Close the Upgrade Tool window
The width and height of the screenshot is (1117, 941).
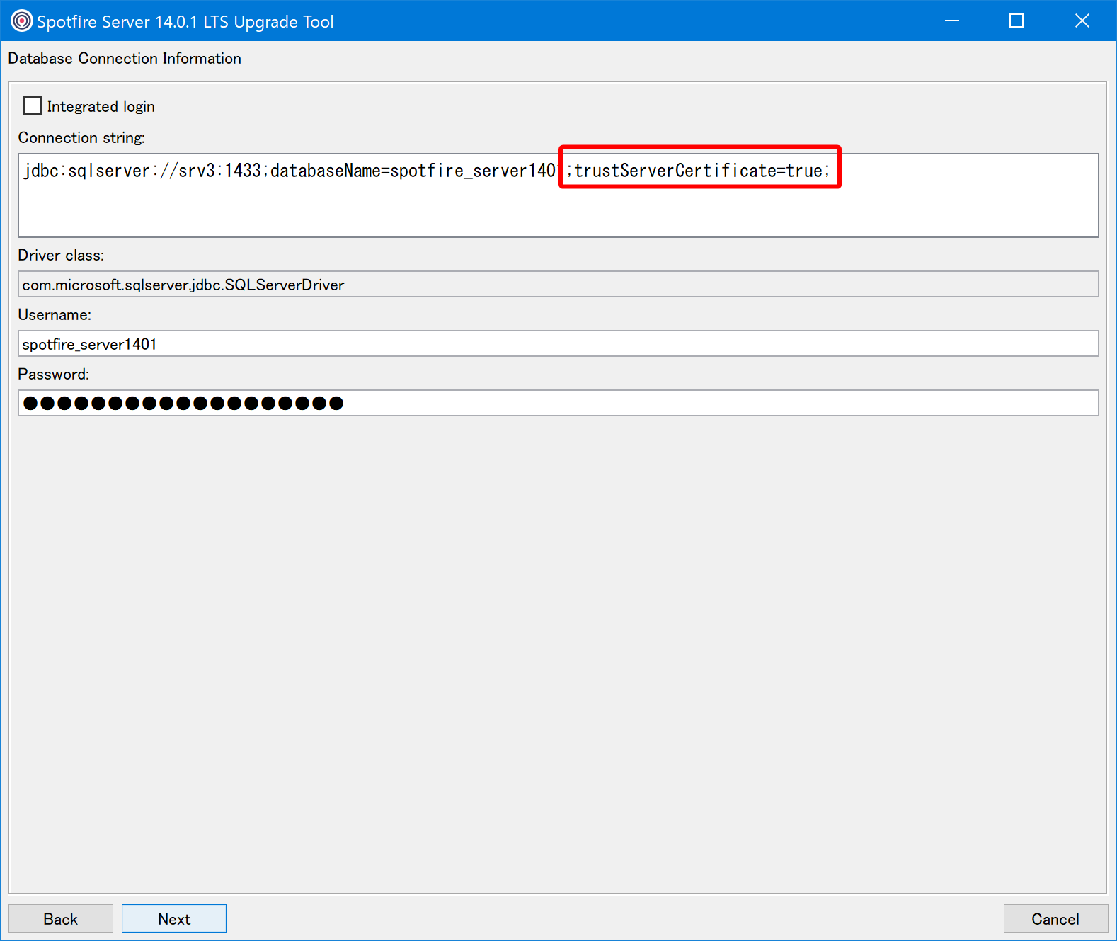tap(1082, 21)
